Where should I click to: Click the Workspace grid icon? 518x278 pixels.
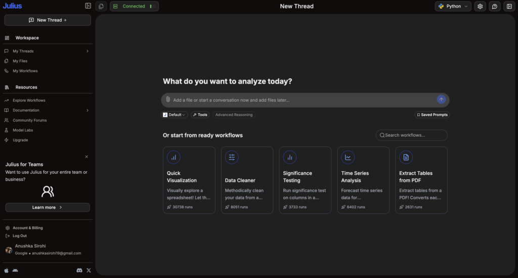click(7, 38)
